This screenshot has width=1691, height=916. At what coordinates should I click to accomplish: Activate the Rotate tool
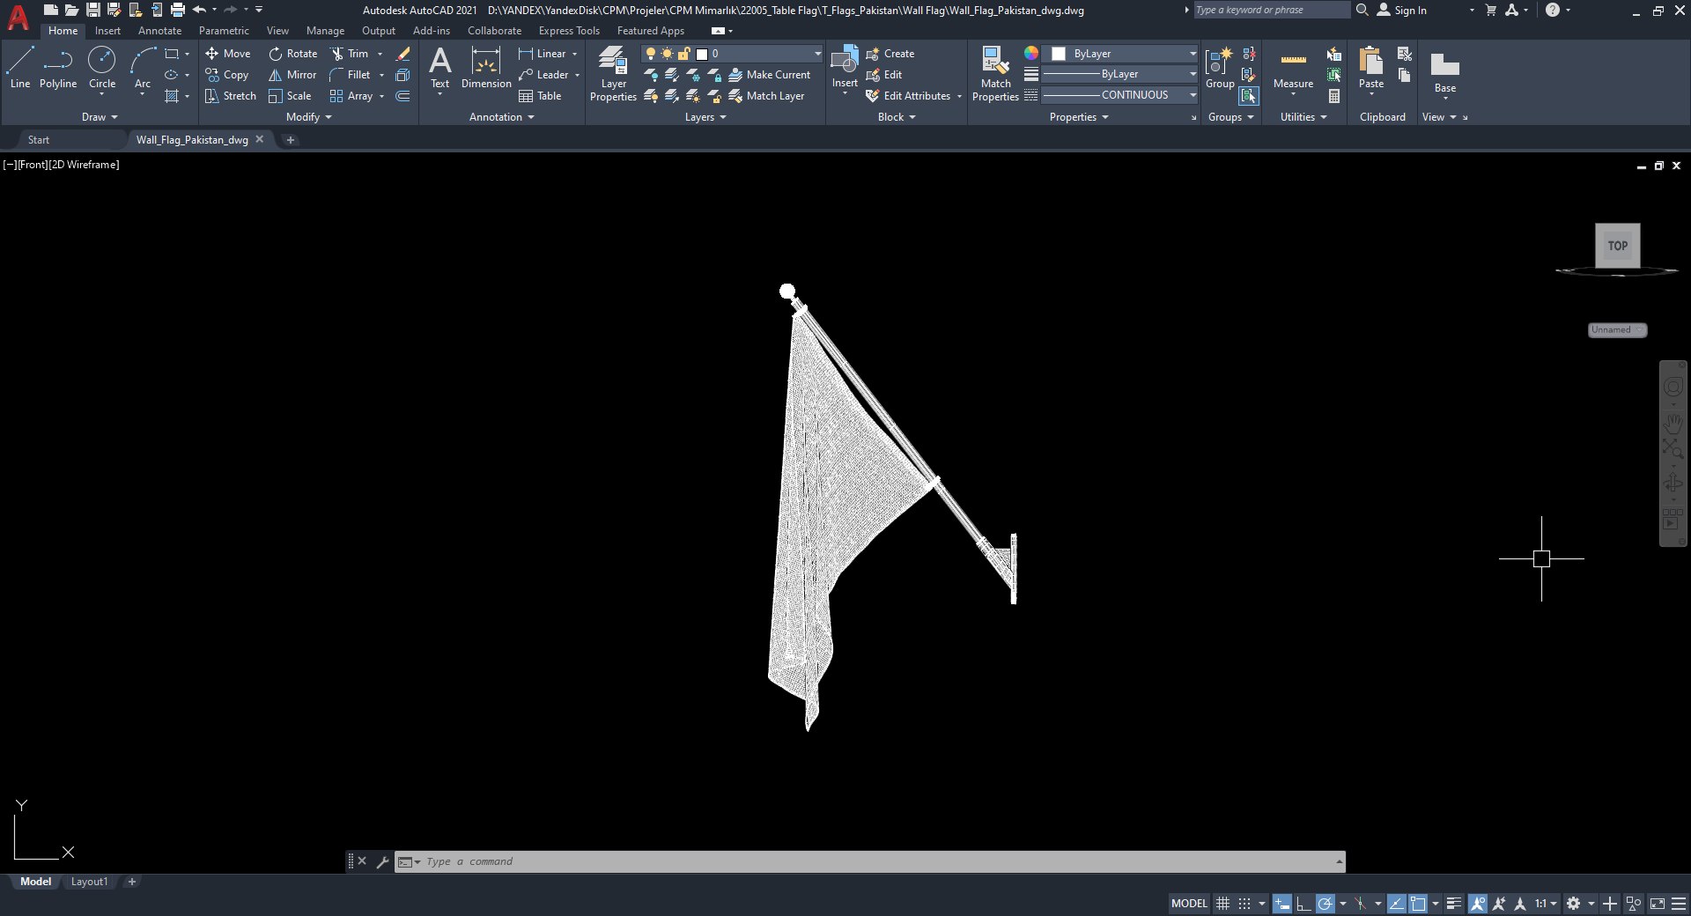coord(293,54)
